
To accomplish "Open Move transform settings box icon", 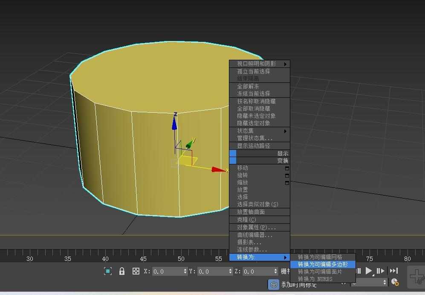I will (287, 168).
